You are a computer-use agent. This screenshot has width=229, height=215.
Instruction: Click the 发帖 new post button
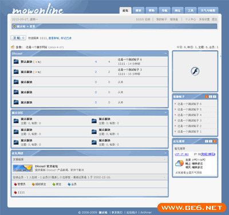[18, 38]
